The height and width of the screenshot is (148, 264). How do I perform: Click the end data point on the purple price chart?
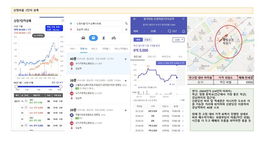(x=177, y=78)
